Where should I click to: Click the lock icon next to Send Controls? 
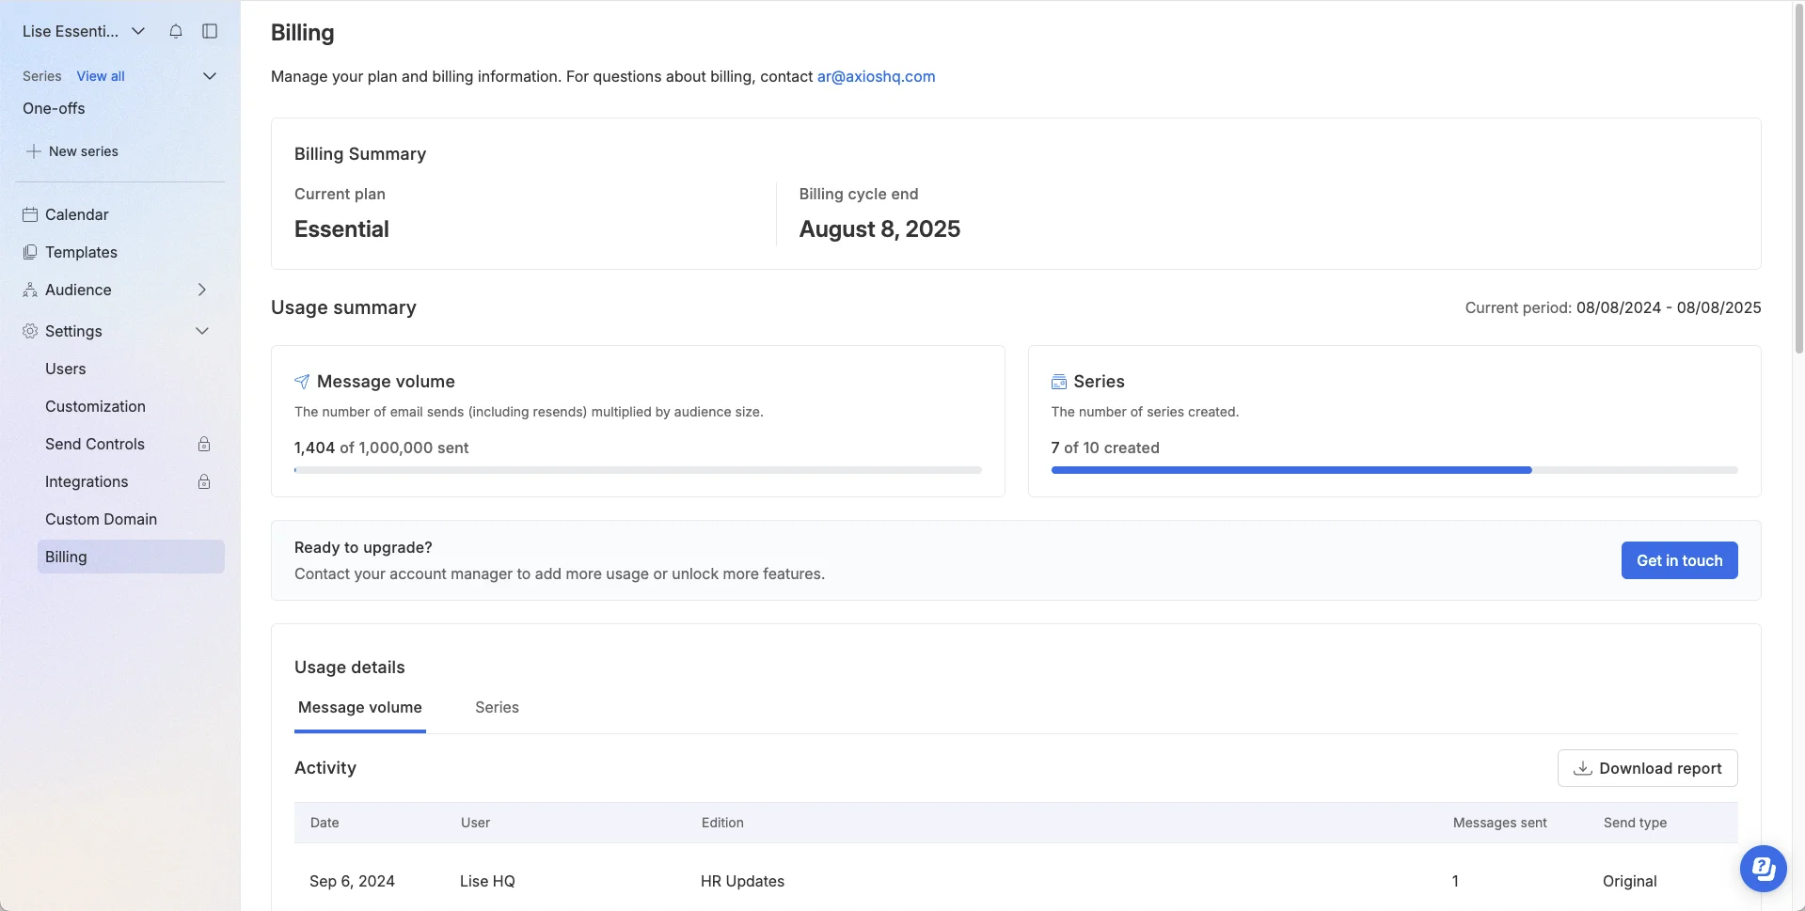(204, 444)
